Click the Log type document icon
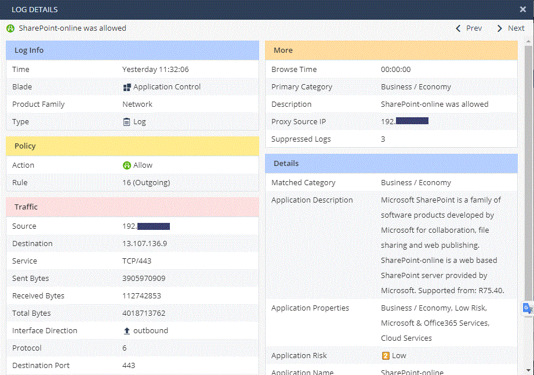The width and height of the screenshot is (534, 375). click(127, 122)
